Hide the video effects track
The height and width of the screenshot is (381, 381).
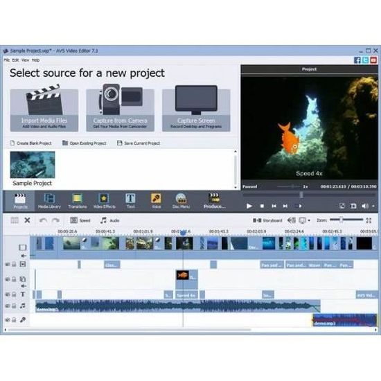8,265
